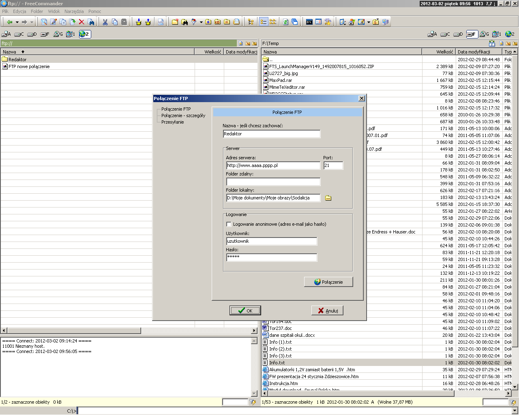Click the refresh icon in toolbar

click(x=285, y=22)
